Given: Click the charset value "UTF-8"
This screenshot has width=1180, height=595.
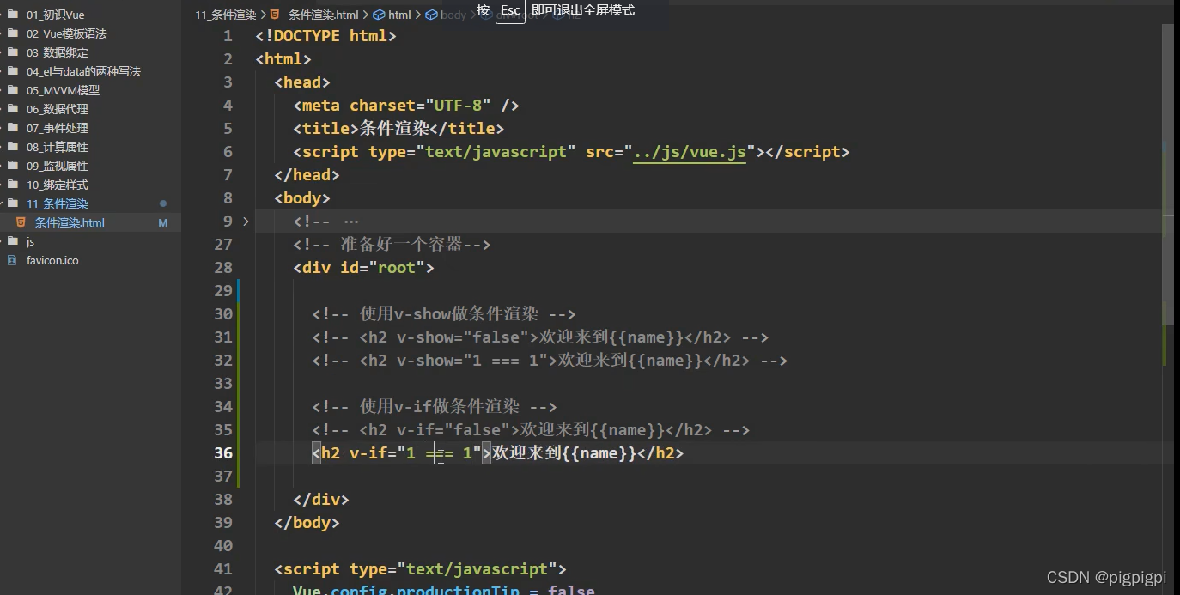Looking at the screenshot, I should click(458, 105).
